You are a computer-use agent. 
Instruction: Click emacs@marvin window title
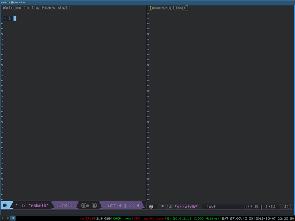click(x=13, y=2)
